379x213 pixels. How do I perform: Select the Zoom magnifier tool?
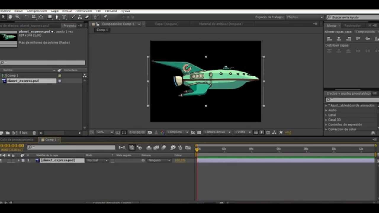[x=18, y=17]
